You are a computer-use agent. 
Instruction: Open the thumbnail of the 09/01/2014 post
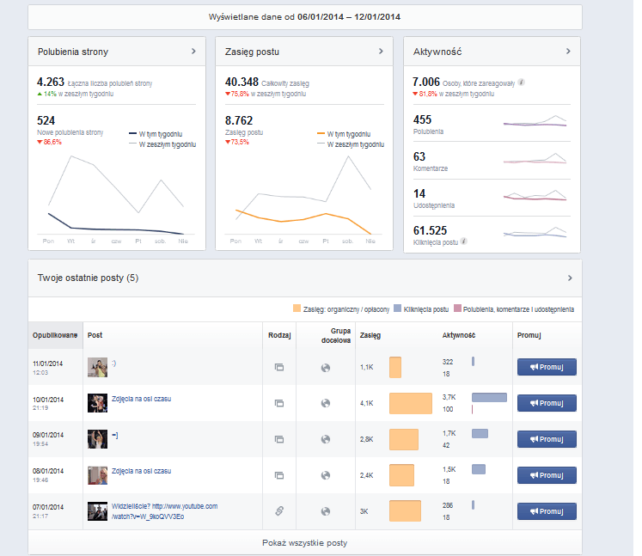pos(97,439)
